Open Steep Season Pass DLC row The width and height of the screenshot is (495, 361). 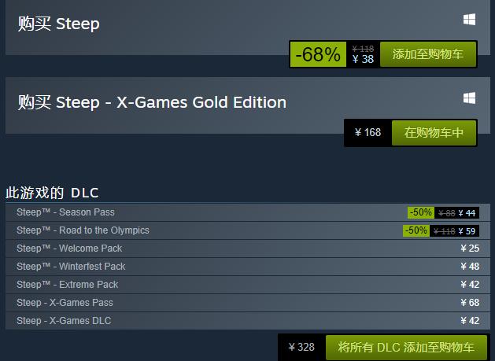65,212
